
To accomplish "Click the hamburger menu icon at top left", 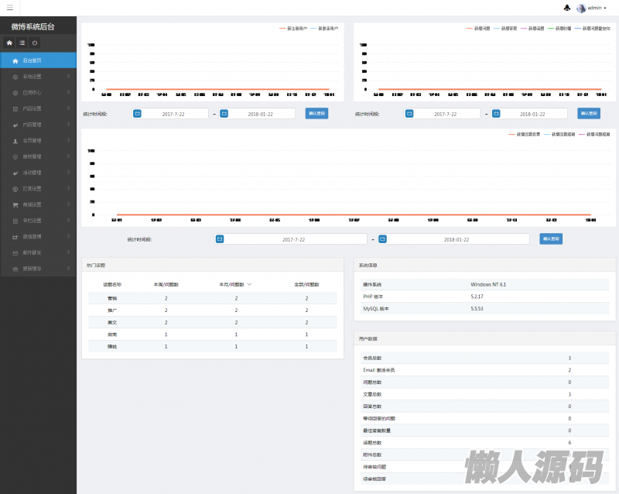I will click(9, 8).
